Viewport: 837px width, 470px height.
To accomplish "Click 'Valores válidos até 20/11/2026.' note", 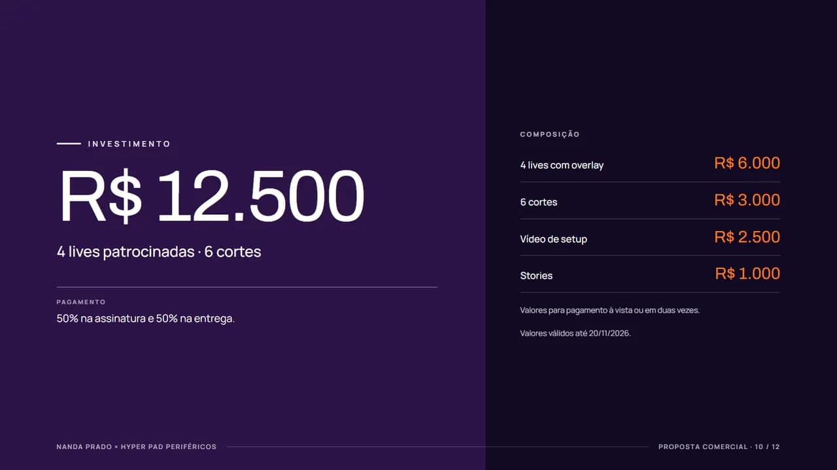I will [575, 333].
